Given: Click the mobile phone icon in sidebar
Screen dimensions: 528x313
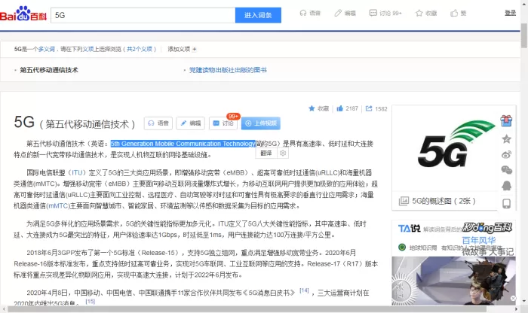Looking at the screenshot, I should (506, 203).
